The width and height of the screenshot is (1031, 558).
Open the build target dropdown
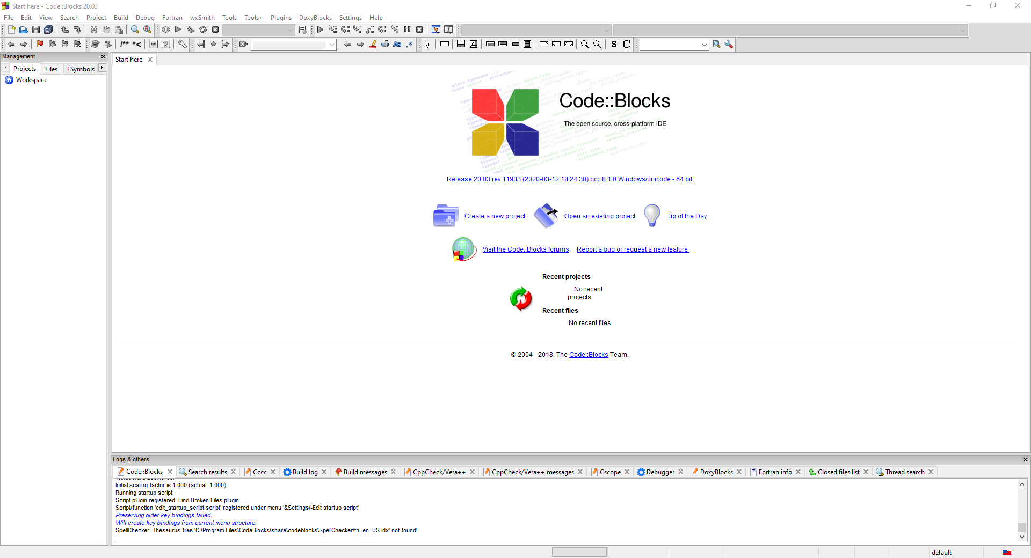pyautogui.click(x=259, y=30)
